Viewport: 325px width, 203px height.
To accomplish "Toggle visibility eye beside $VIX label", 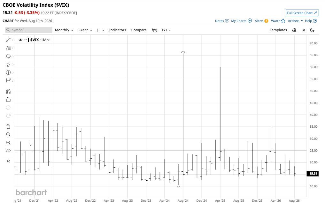I will (x=20, y=40).
